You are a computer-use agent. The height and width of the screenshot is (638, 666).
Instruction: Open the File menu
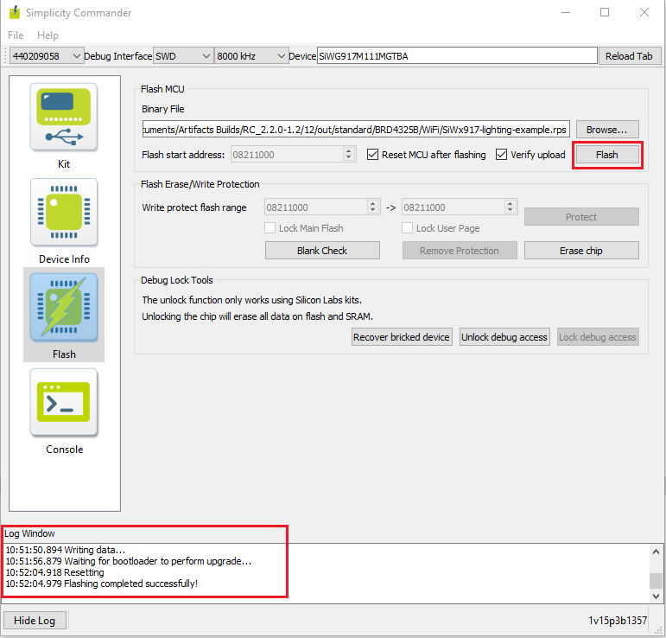click(16, 35)
